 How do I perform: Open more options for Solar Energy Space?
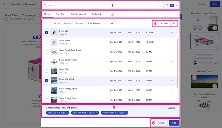[172, 90]
